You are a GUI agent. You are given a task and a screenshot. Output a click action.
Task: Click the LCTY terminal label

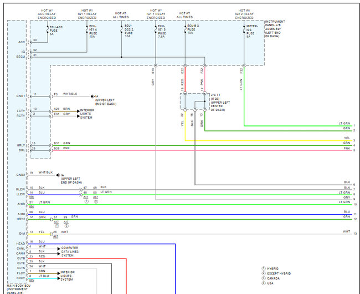(x=20, y=111)
